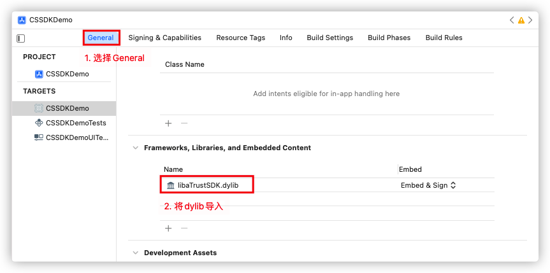550x273 pixels.
Task: Select the CSSDKDemoUITests target
Action: 76,137
